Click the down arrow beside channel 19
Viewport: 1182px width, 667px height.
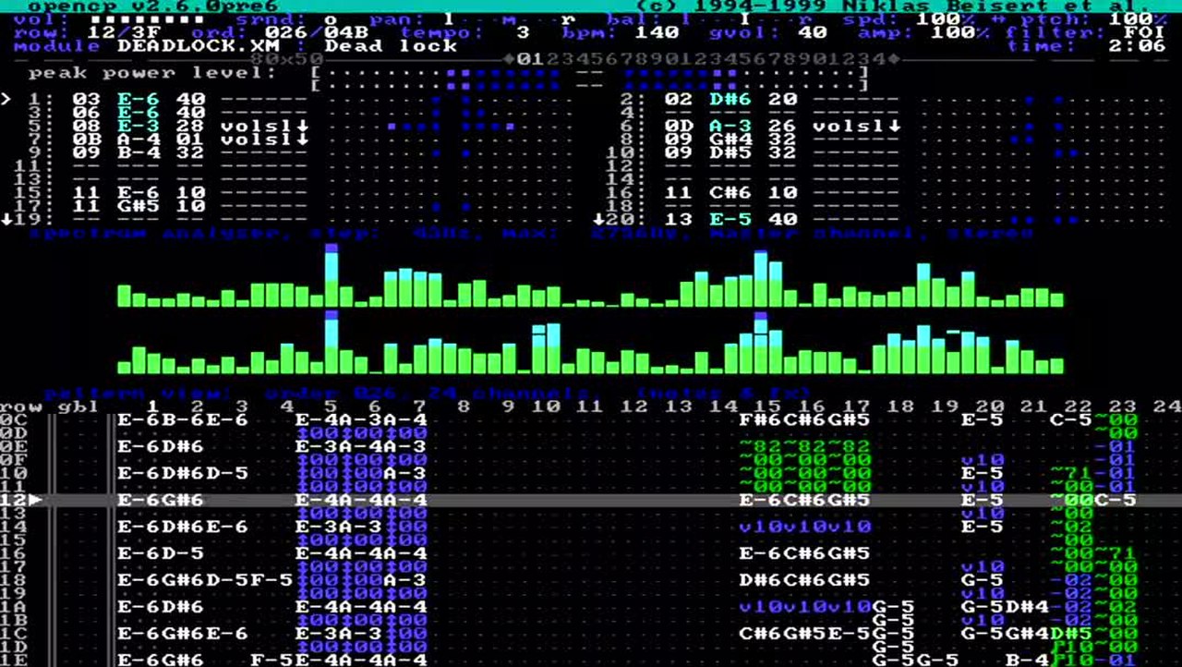(x=7, y=219)
